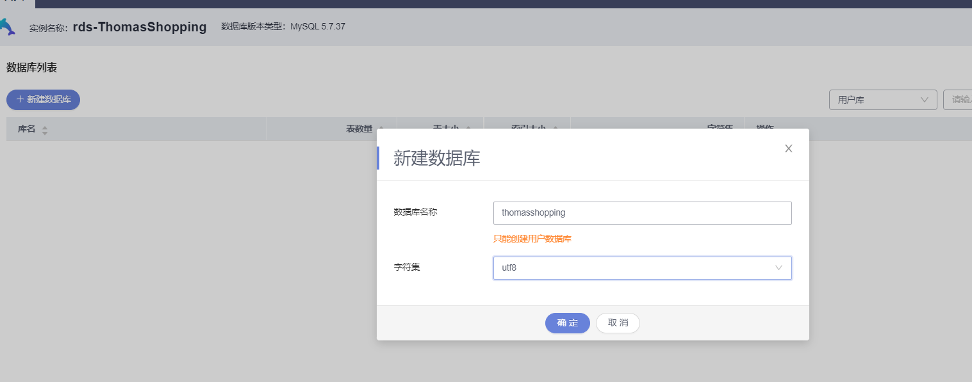
Task: Click the 操作 column header
Action: pyautogui.click(x=765, y=129)
